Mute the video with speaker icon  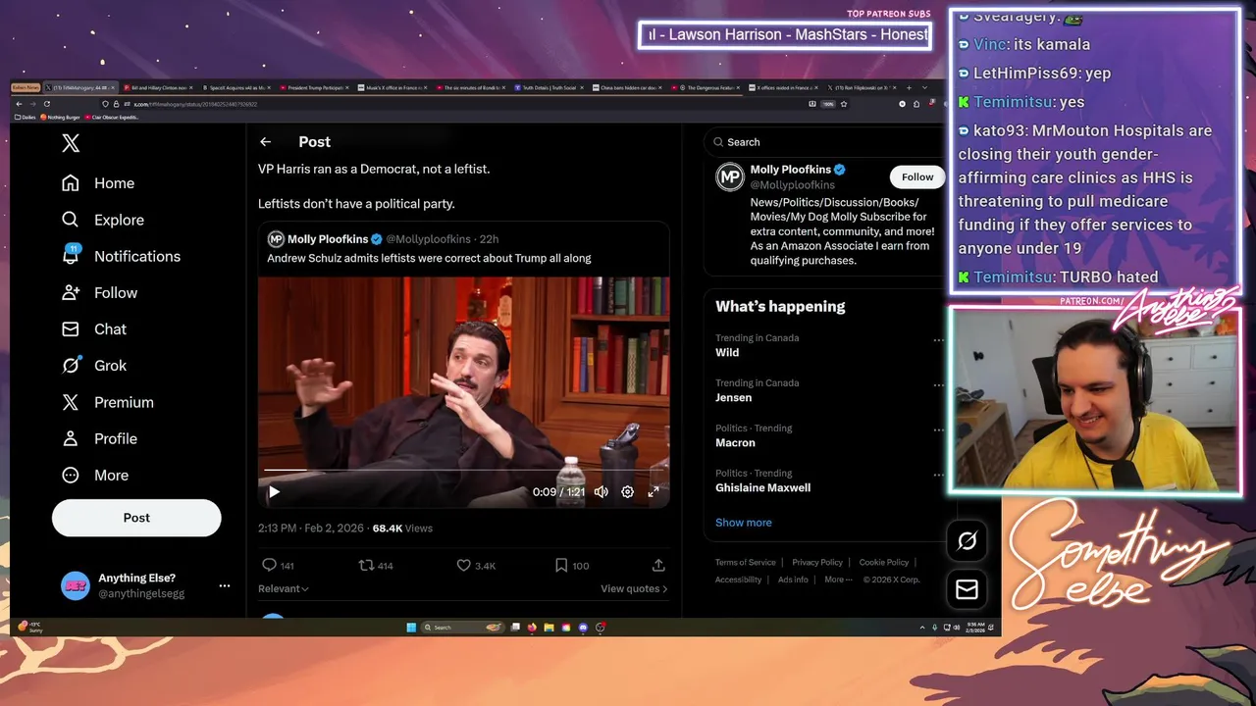pos(601,492)
